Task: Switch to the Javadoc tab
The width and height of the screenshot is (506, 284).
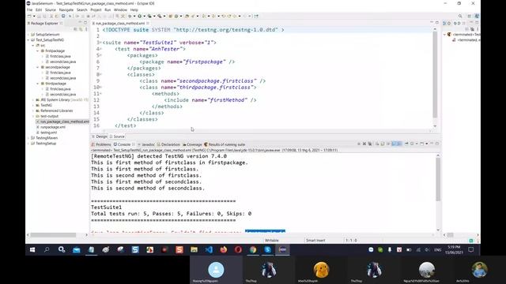Action: click(146, 144)
